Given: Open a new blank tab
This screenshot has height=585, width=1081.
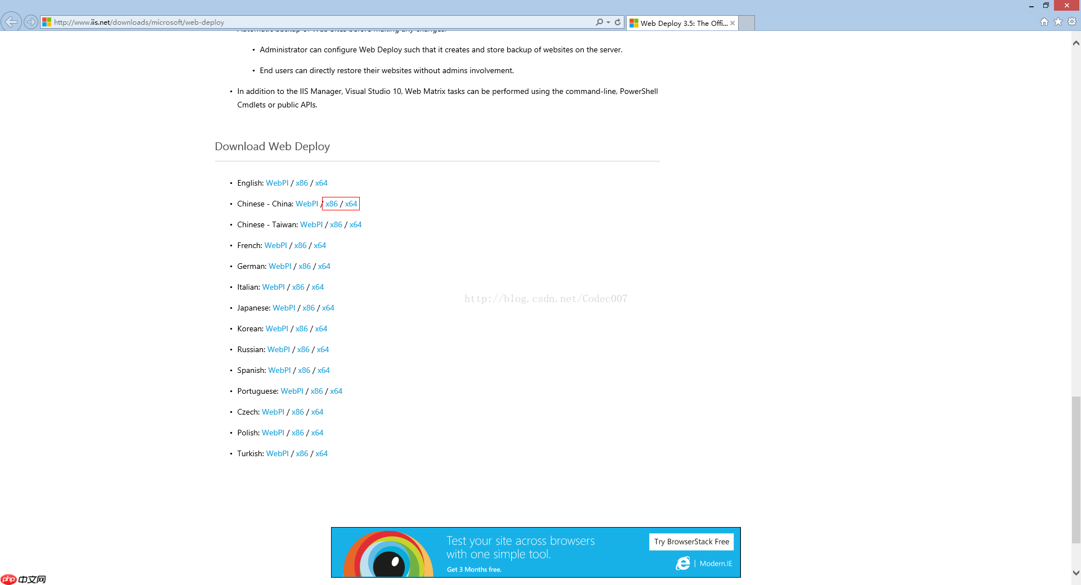Looking at the screenshot, I should click(x=747, y=23).
